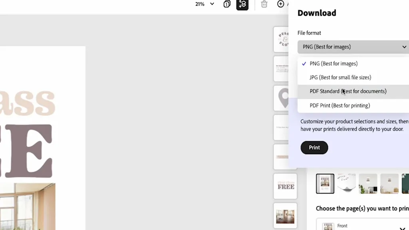Select the location pin layer thumbnail

pyautogui.click(x=282, y=98)
